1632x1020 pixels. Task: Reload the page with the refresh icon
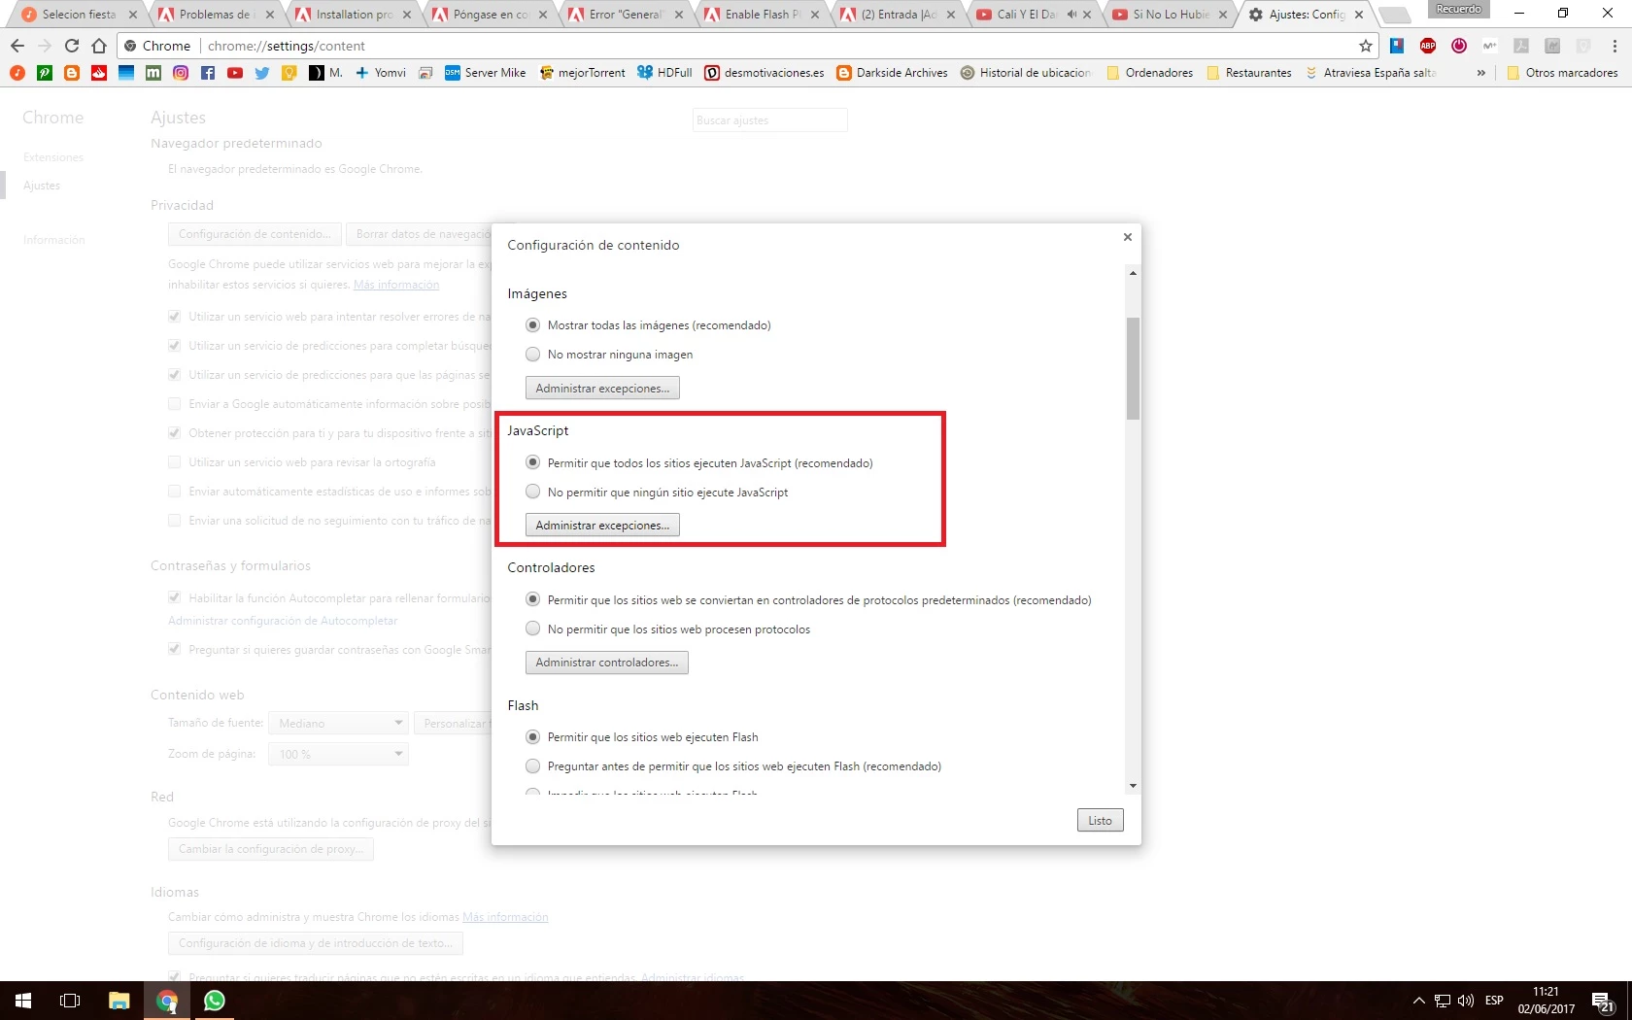click(x=72, y=46)
